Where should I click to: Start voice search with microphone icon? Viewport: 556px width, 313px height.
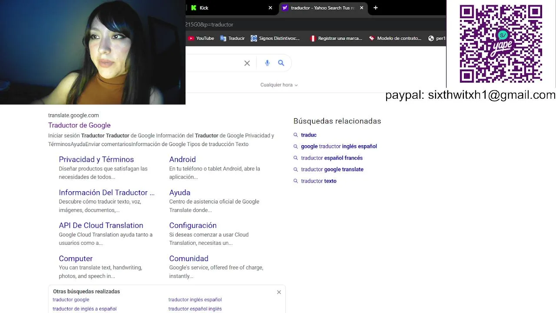coord(267,63)
